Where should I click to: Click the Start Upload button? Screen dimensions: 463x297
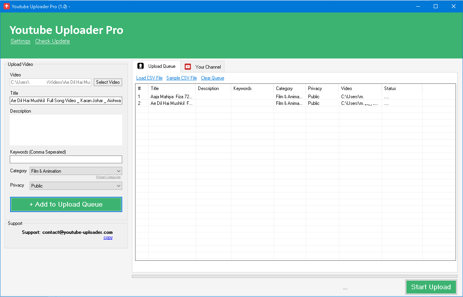(x=431, y=287)
